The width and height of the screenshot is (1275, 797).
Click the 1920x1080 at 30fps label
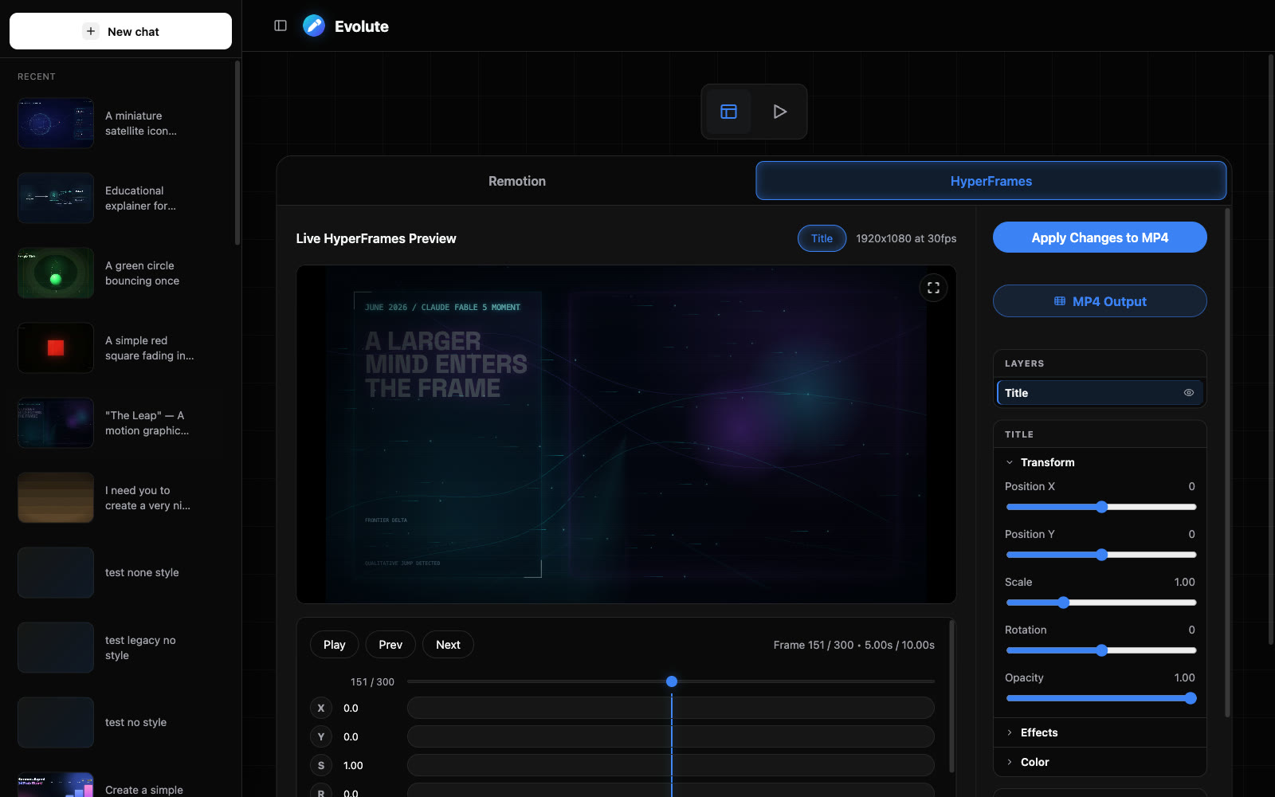pyautogui.click(x=906, y=238)
